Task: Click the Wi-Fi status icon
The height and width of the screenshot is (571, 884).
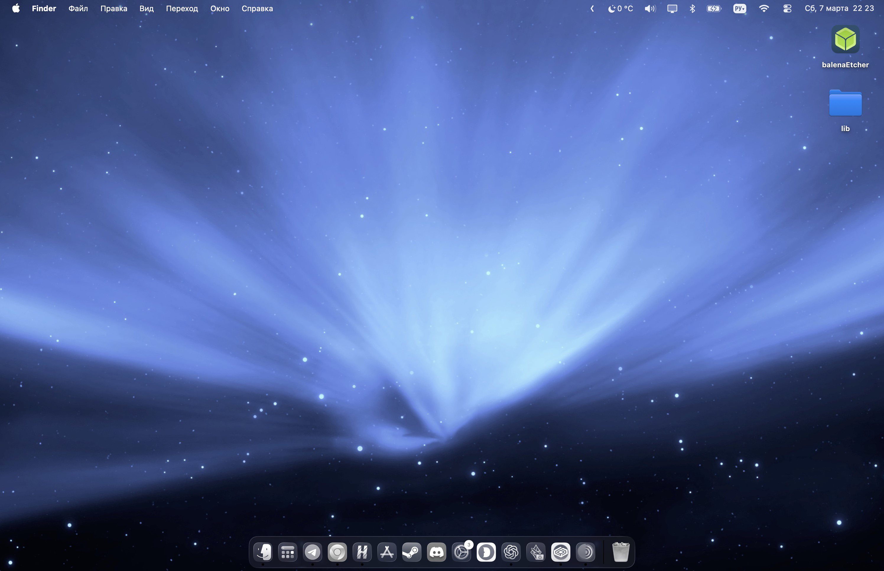Action: pyautogui.click(x=764, y=9)
